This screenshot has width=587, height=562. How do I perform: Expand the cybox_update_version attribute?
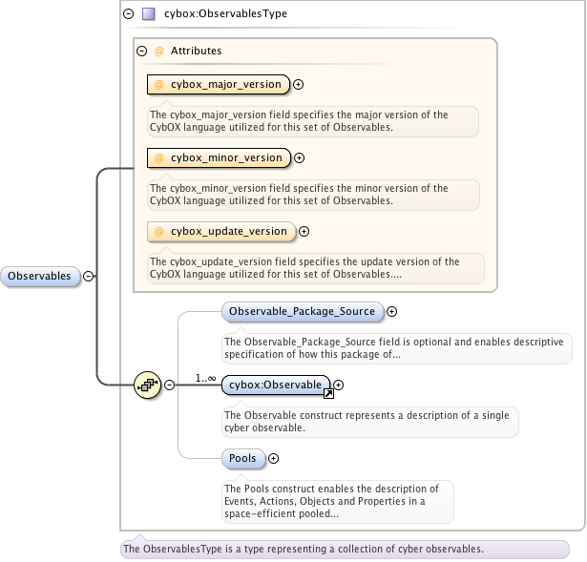click(x=304, y=231)
